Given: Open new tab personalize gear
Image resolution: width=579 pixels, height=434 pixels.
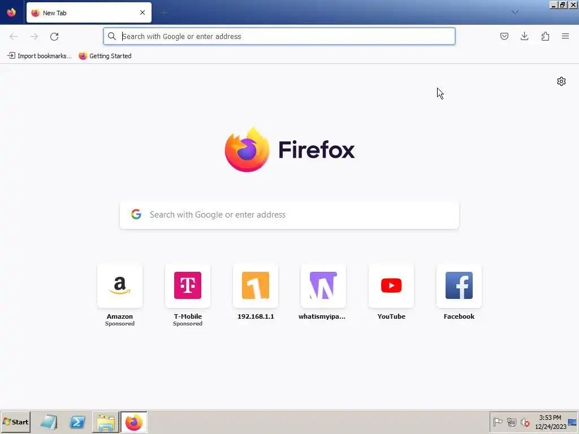Looking at the screenshot, I should click(x=561, y=81).
